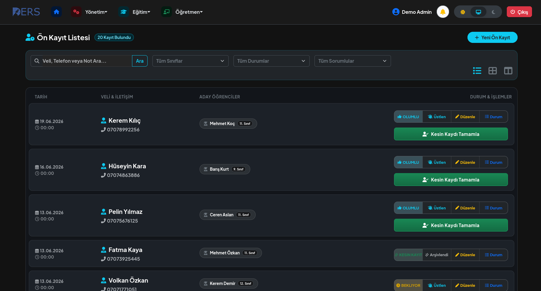This screenshot has width=541, height=291.
Task: Click the VELİ & İLETİŞİM column header
Action: point(117,97)
